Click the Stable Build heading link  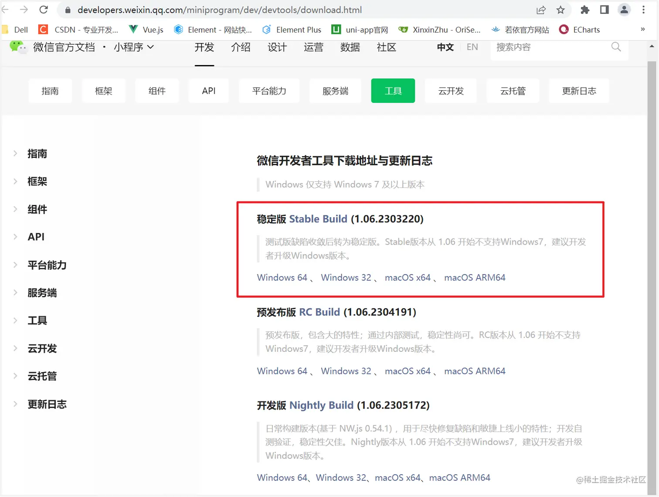pyautogui.click(x=318, y=219)
